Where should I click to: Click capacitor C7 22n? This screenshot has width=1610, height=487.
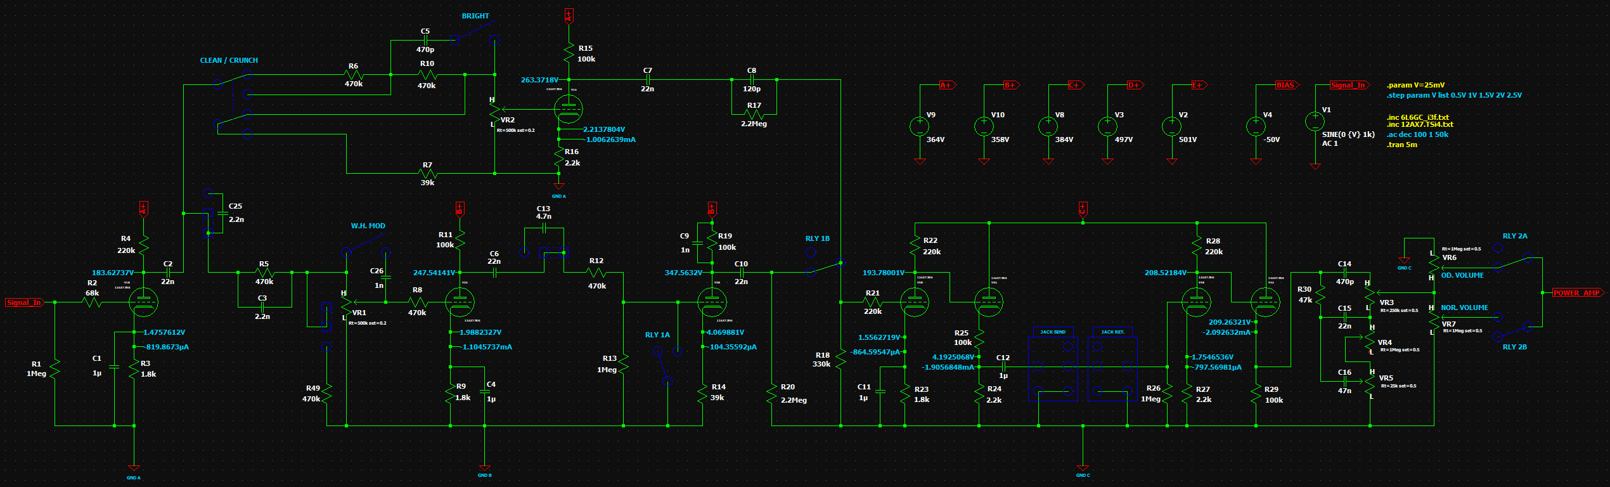tap(647, 80)
